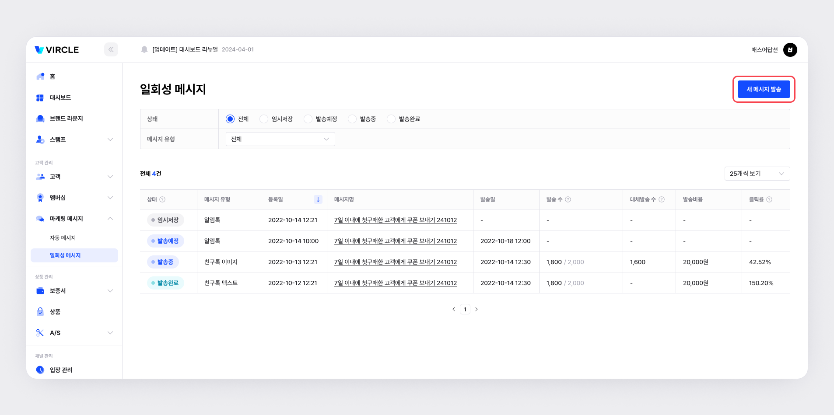
Task: Click the help icon beside 발송 수
Action: [568, 199]
